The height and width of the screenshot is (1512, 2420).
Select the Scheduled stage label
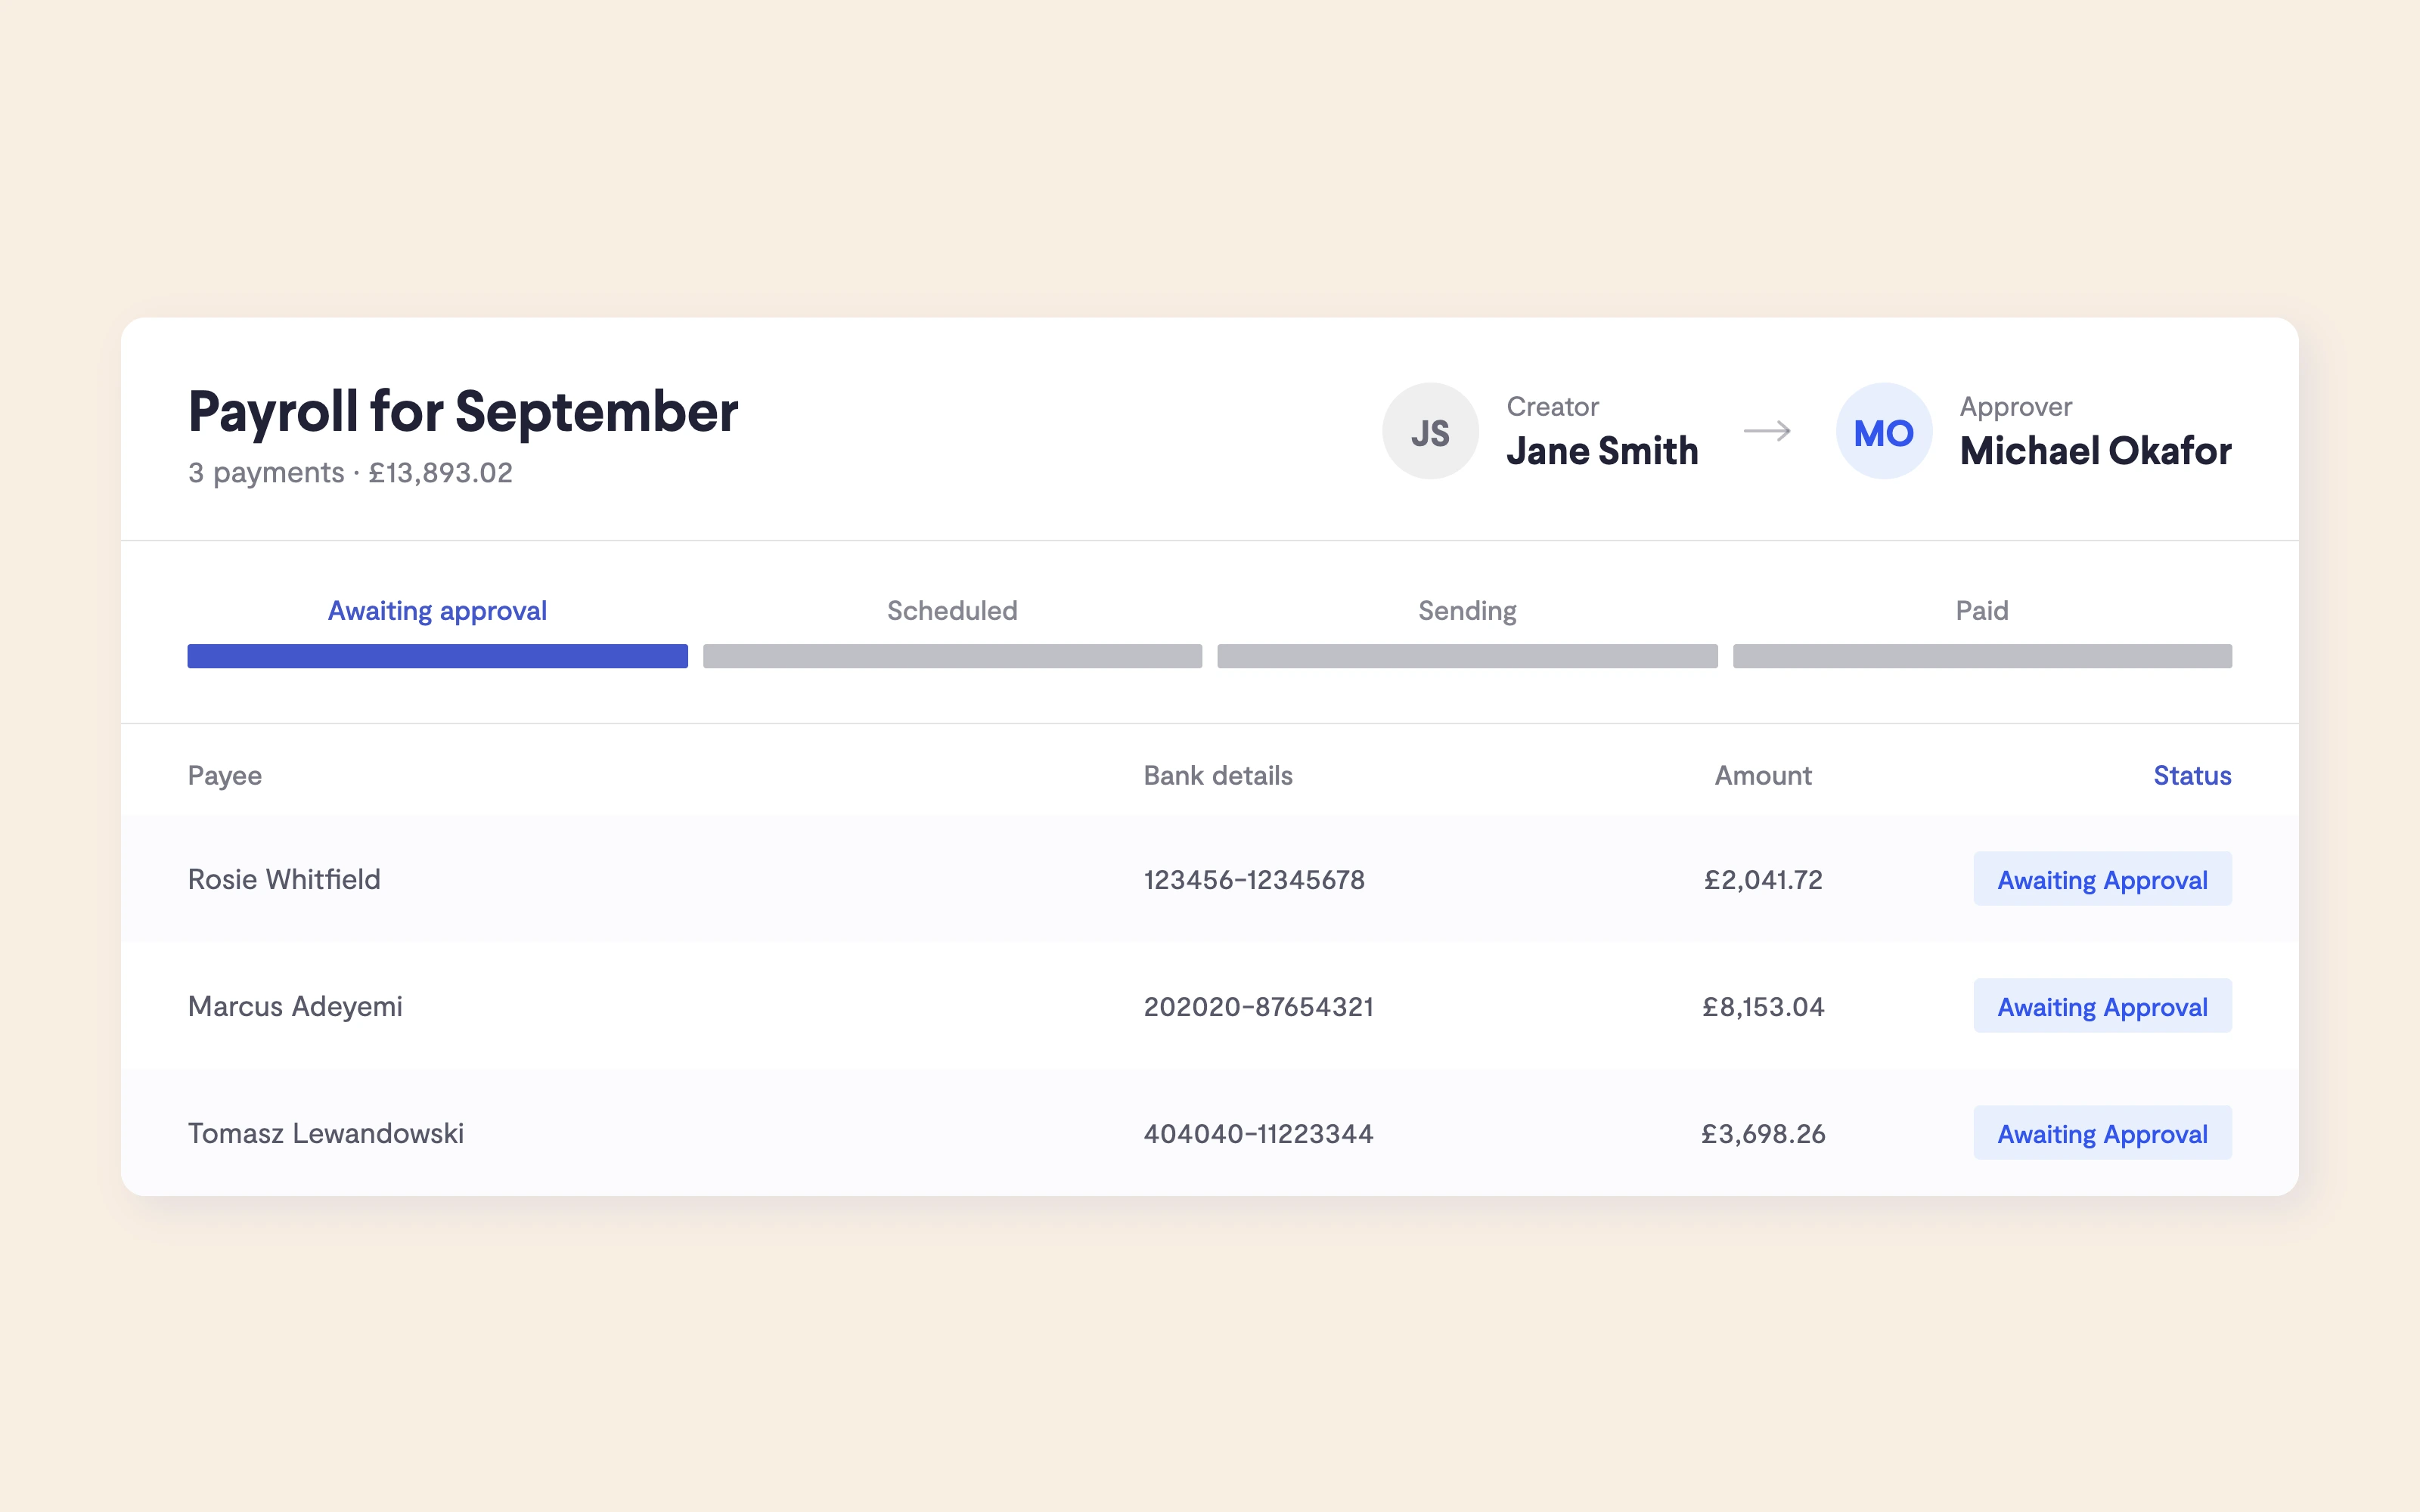tap(952, 611)
